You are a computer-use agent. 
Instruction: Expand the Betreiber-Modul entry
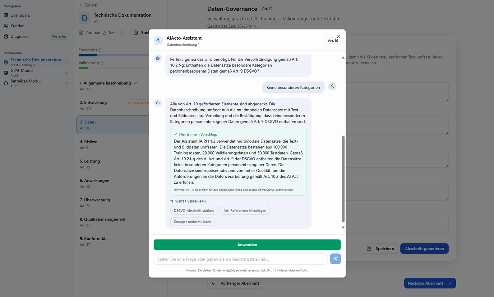click(66, 83)
